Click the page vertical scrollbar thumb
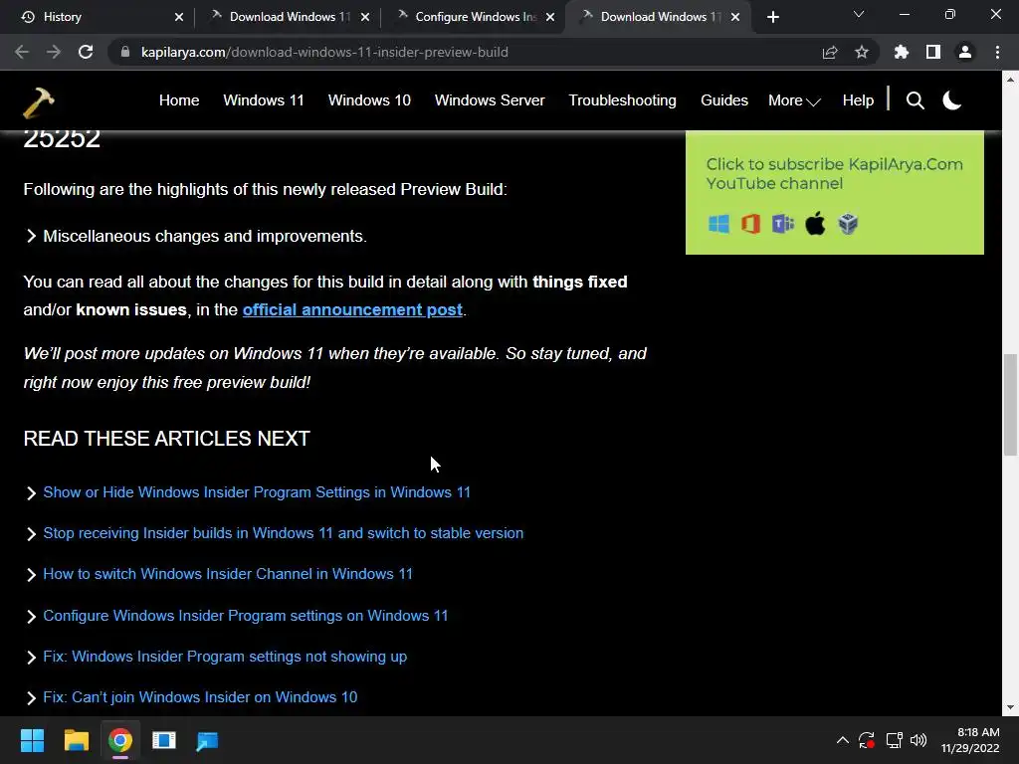The width and height of the screenshot is (1019, 764). click(x=1010, y=405)
